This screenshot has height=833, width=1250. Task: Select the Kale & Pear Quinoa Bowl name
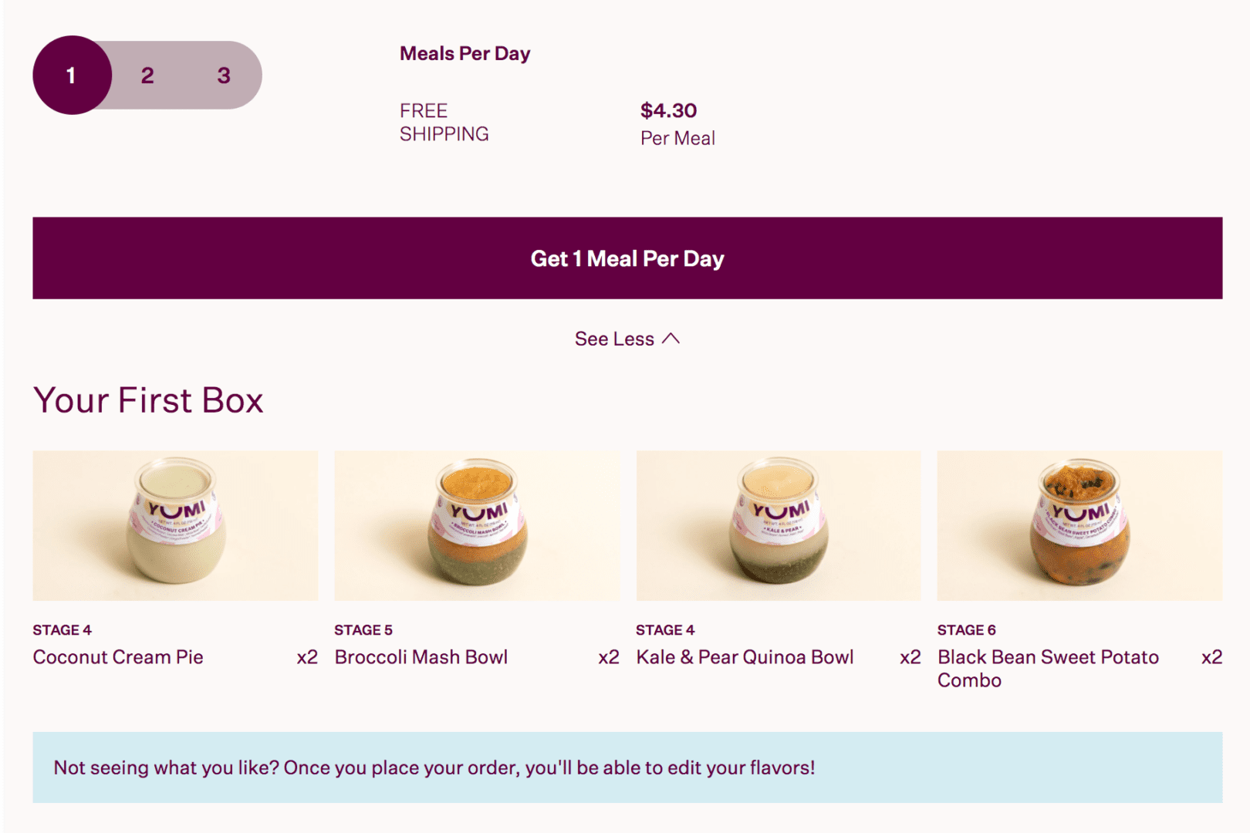(x=745, y=657)
